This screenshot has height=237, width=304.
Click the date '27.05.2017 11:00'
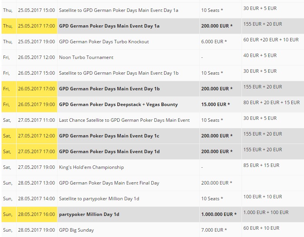36,120
